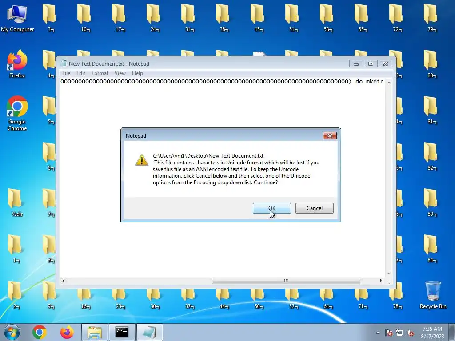Select the Google Chrome desktop shortcut
Screen dimensions: 455x341
coord(17,113)
